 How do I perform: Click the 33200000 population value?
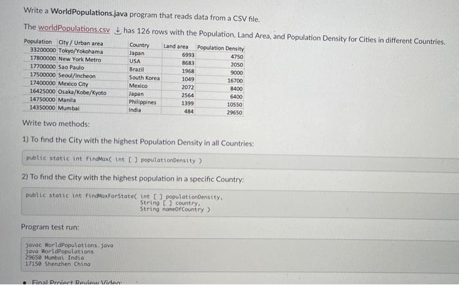pos(43,50)
